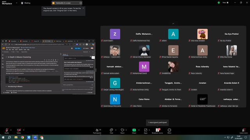Click the 1 unassigned participant tooltip

tap(157, 122)
